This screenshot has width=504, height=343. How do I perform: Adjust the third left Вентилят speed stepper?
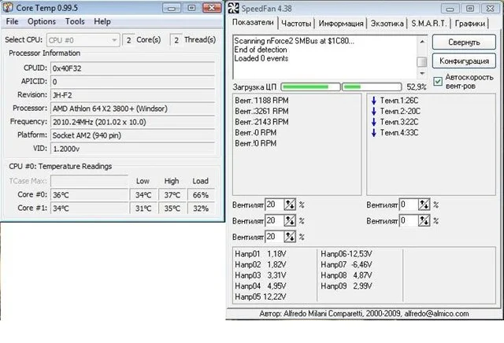(x=290, y=237)
